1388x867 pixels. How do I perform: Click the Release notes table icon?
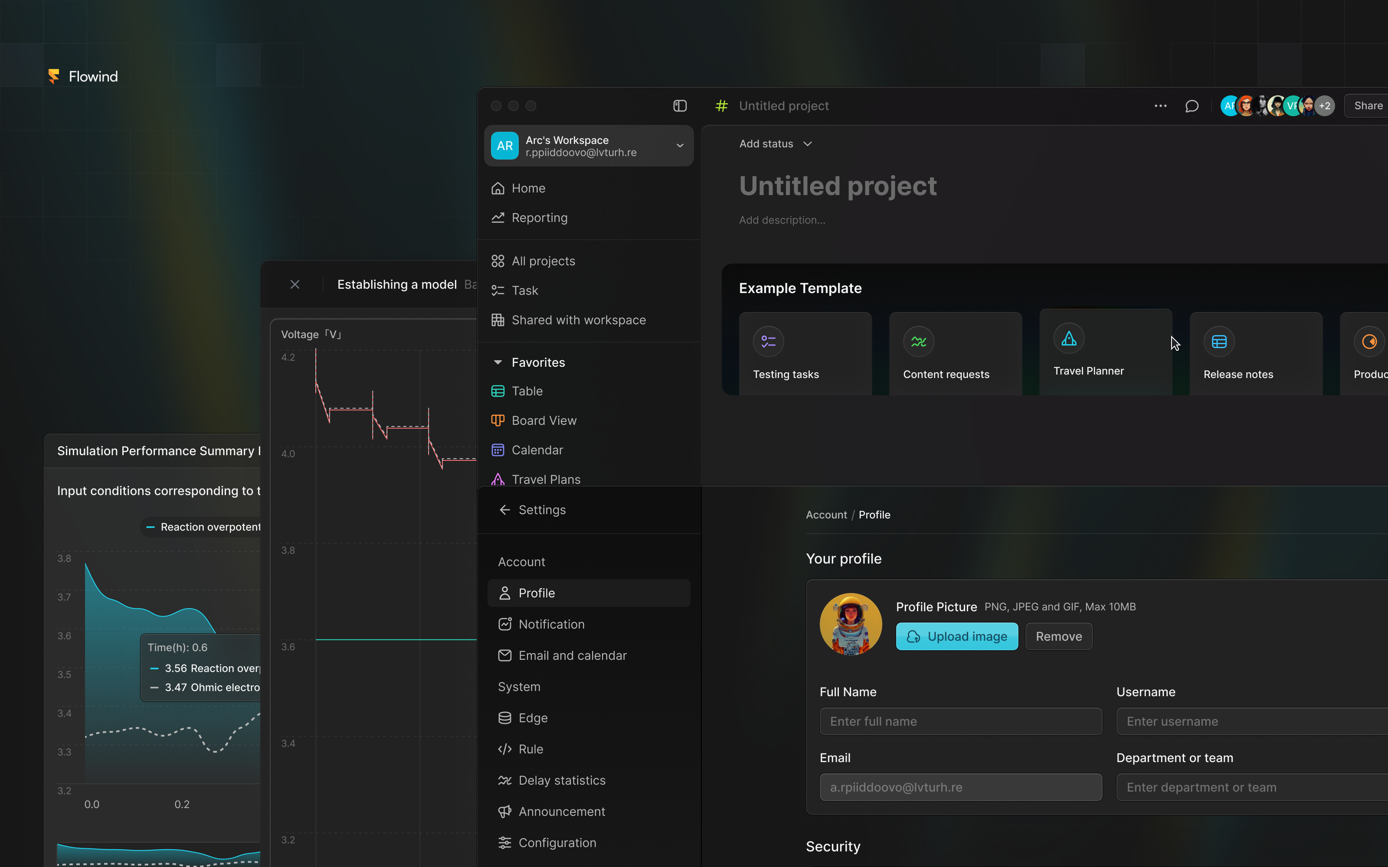(1219, 342)
